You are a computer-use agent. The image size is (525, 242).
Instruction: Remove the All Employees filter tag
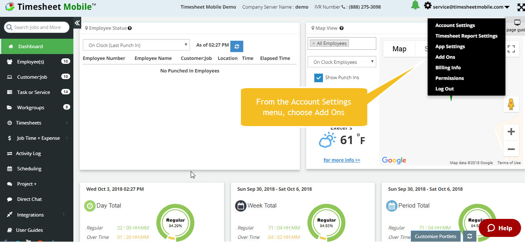(314, 43)
